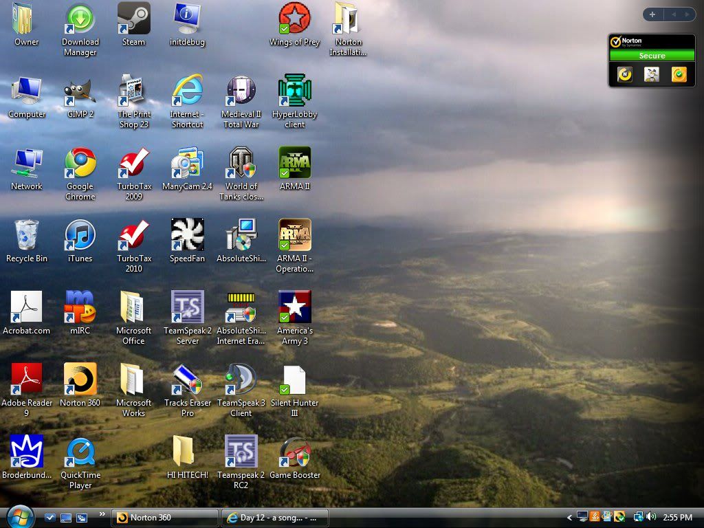The width and height of the screenshot is (704, 528).
Task: Click the 2:55 PM taskbar clock
Action: coord(677,518)
